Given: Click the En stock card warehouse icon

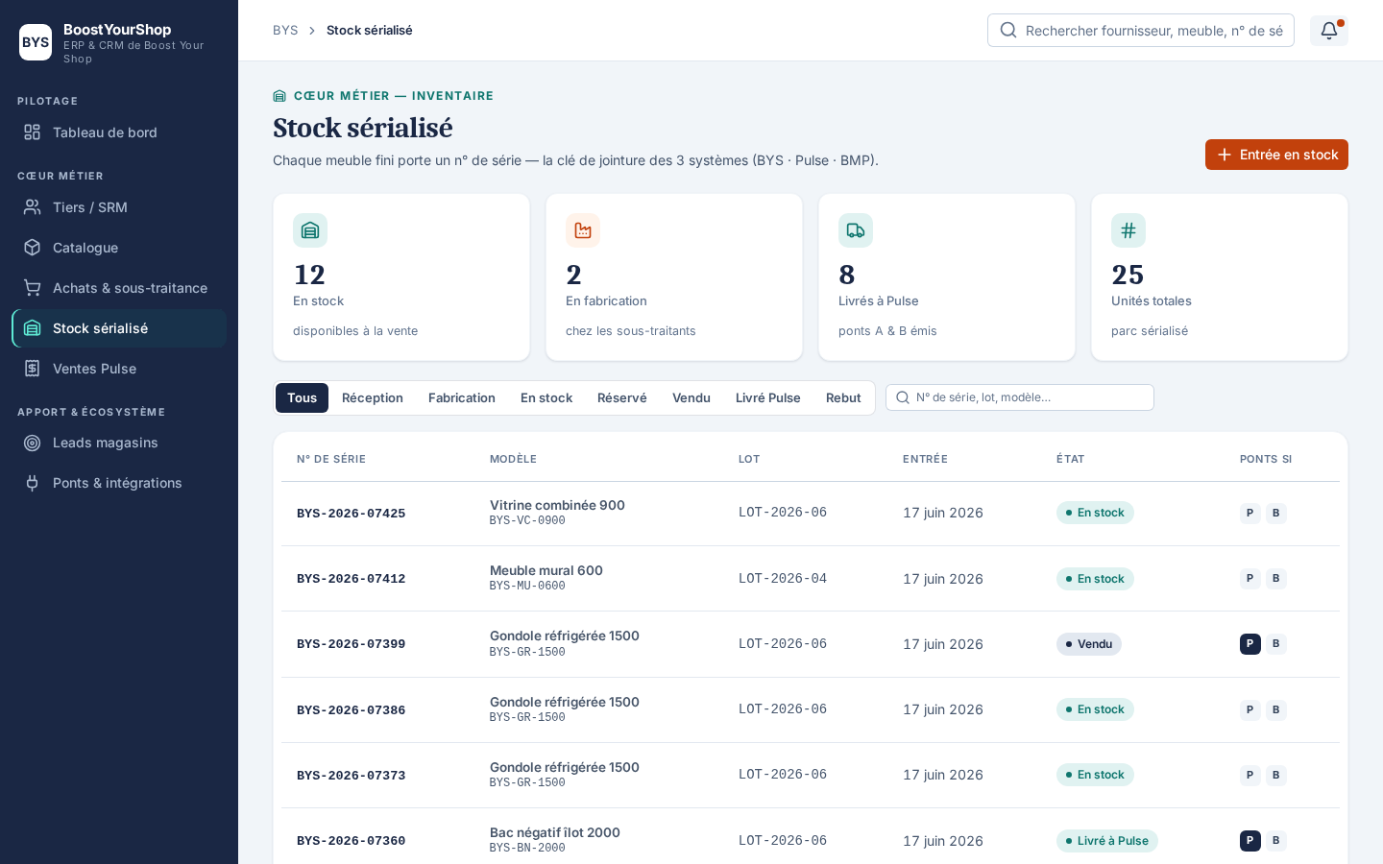Looking at the screenshot, I should pos(310,230).
